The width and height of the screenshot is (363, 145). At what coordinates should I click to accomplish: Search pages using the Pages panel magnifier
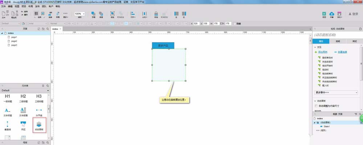(48, 29)
